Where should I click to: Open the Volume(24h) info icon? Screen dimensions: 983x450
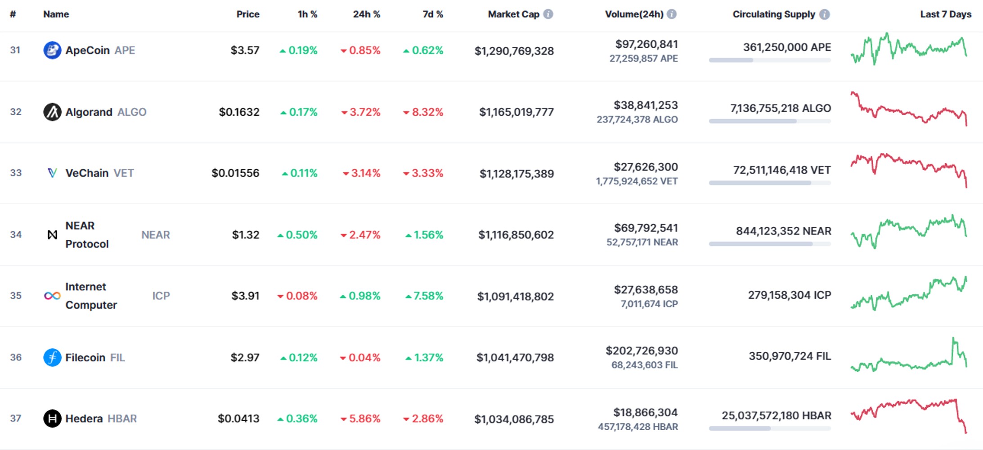click(x=672, y=14)
